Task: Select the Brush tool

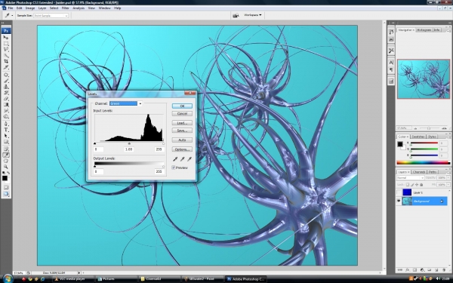Action: (x=6, y=81)
